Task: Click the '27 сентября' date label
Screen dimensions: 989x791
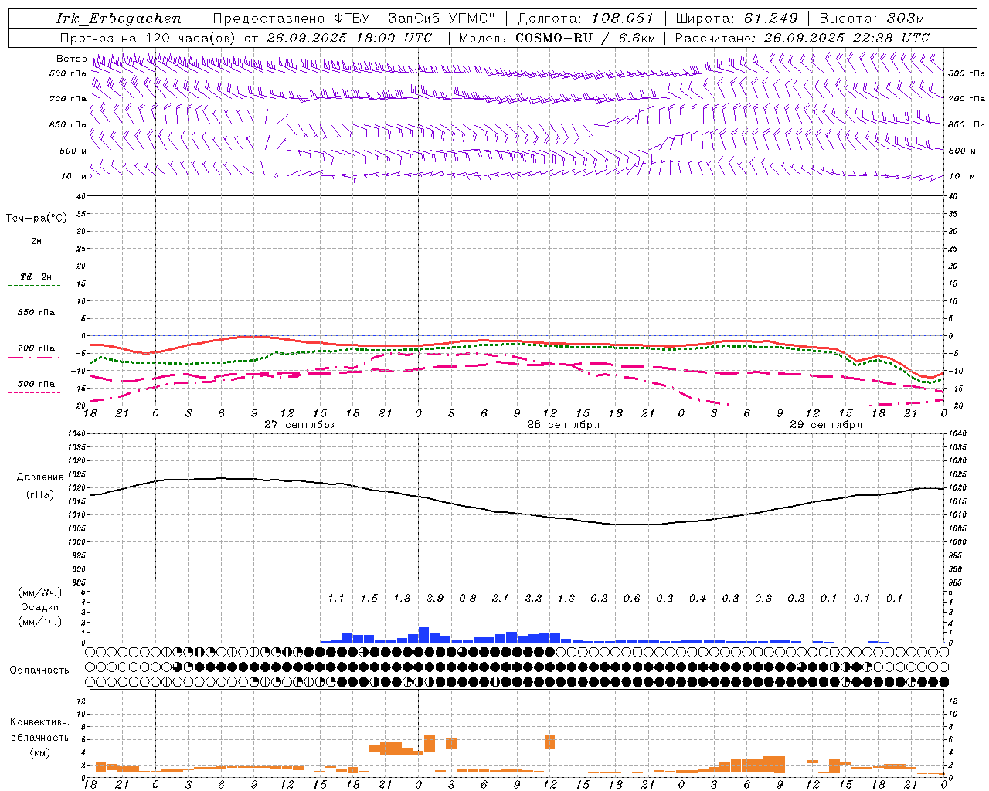Action: pyautogui.click(x=300, y=425)
